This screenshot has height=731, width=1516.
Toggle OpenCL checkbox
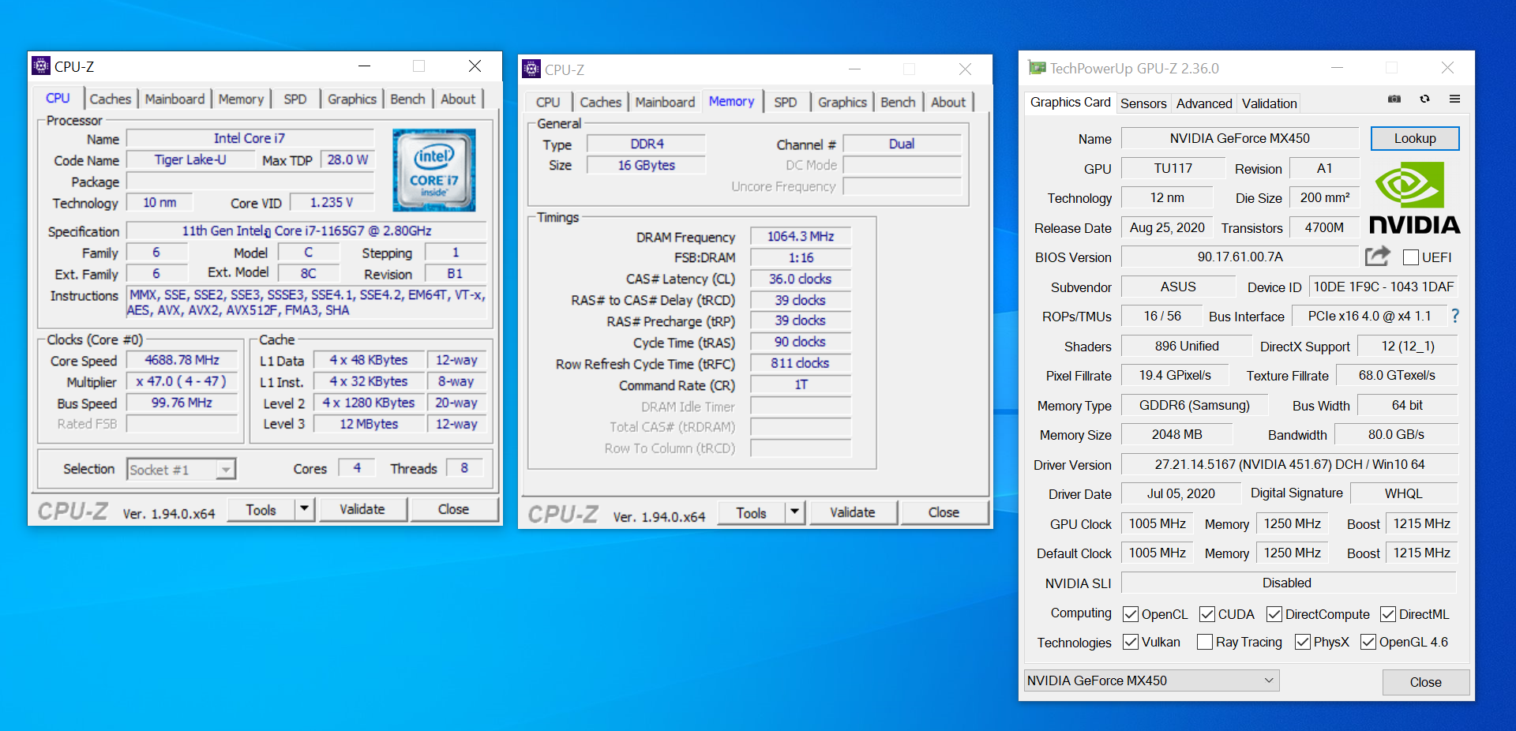coord(1131,614)
